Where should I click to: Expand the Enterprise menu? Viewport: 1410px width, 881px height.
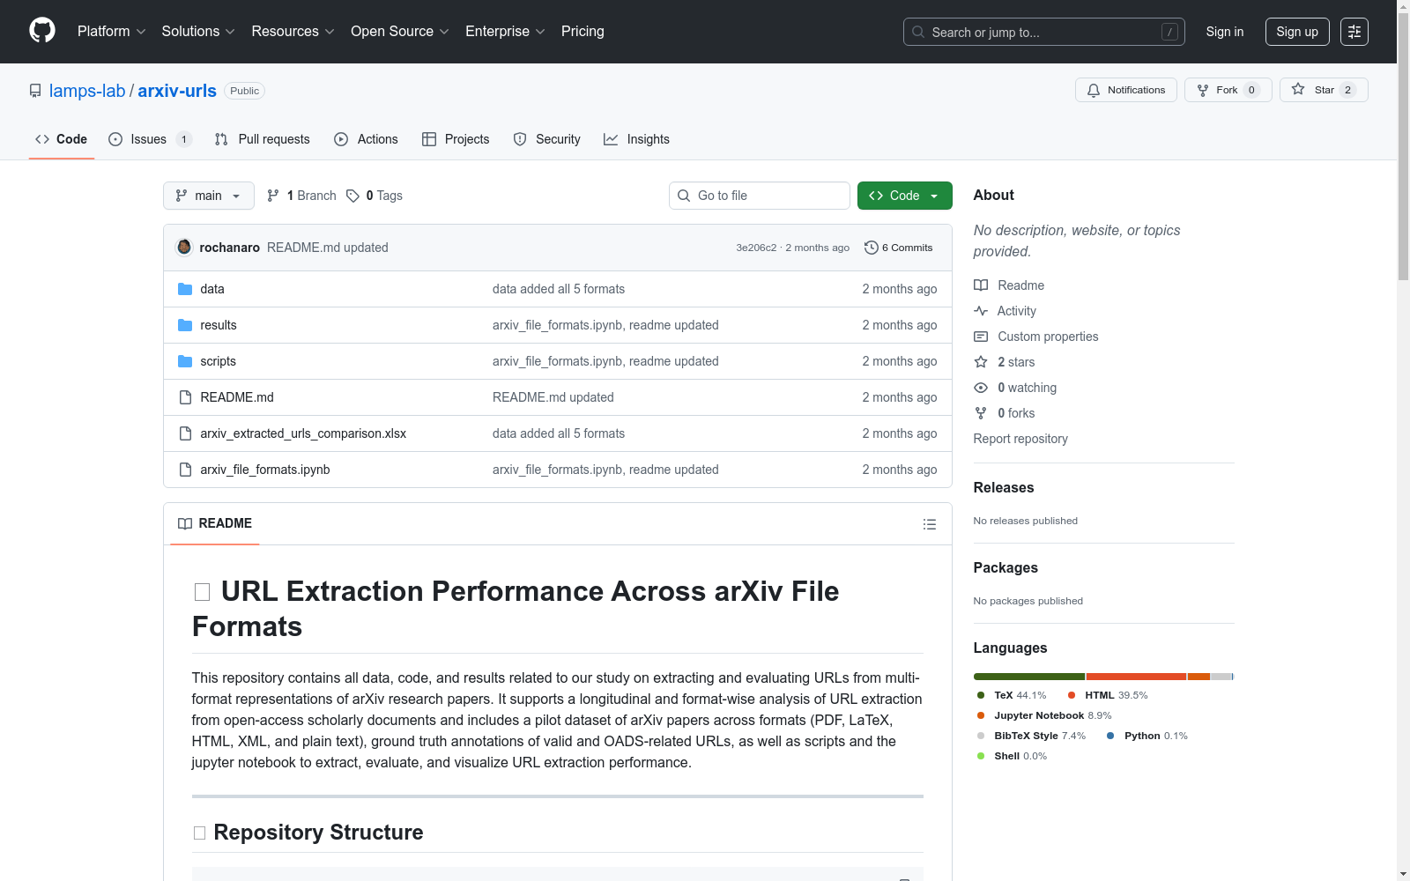(x=505, y=32)
